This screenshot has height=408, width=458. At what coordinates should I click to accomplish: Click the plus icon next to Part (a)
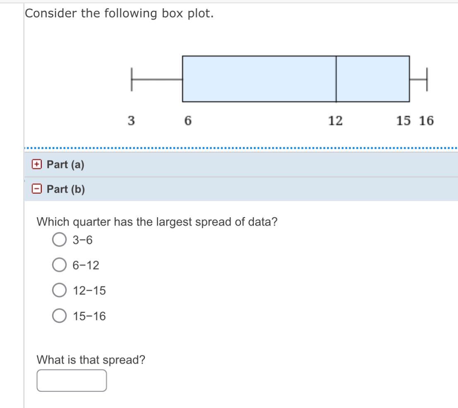tap(37, 165)
